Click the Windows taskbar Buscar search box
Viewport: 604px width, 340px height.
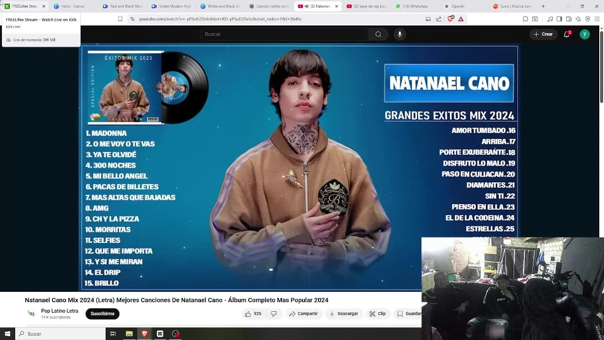[60, 334]
